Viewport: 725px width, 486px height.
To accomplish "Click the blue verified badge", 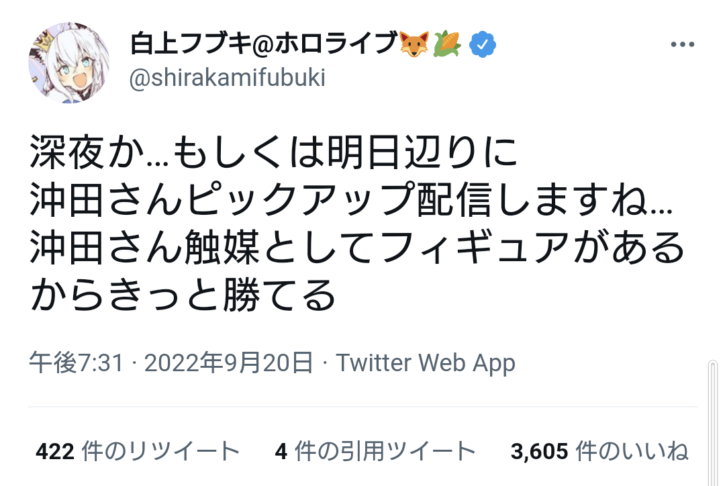I will (483, 45).
